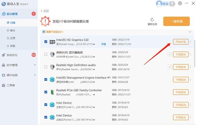Click the 工具箱 briefcase icon
The height and width of the screenshot is (125, 197).
[x=3, y=85]
